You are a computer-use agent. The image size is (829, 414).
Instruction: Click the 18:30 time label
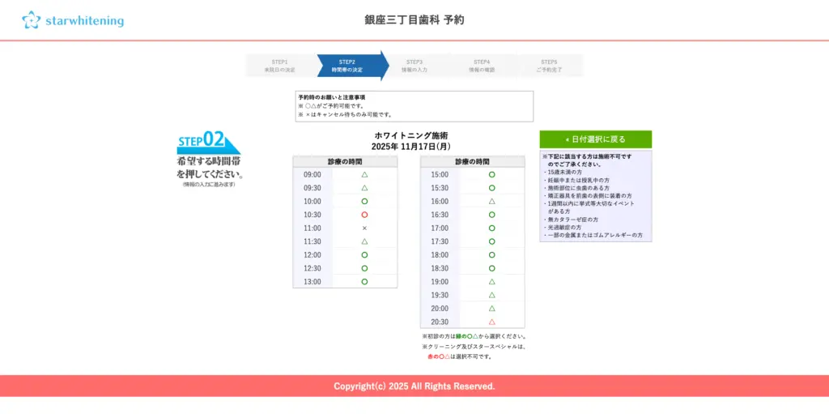pyautogui.click(x=440, y=268)
